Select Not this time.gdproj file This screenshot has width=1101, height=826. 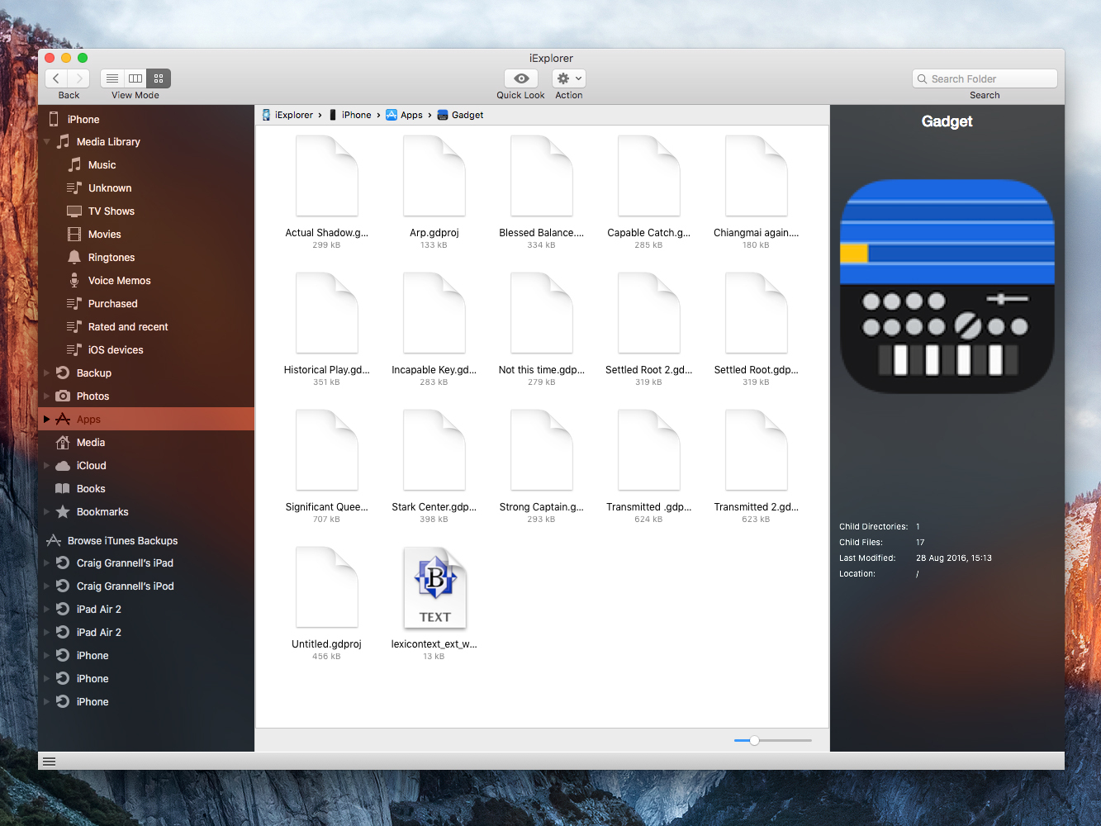click(x=542, y=329)
